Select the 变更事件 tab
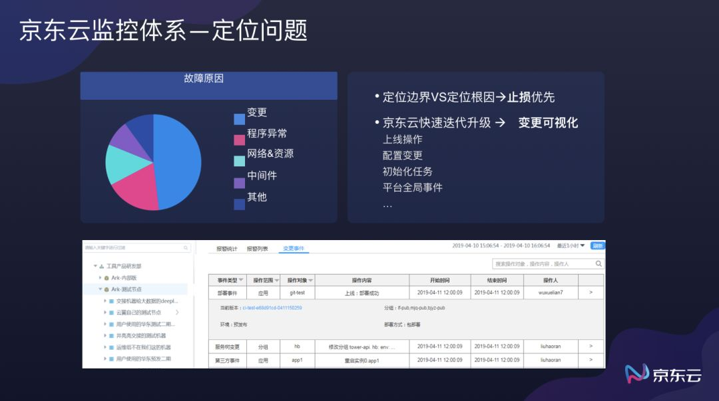The image size is (719, 401). click(x=294, y=249)
